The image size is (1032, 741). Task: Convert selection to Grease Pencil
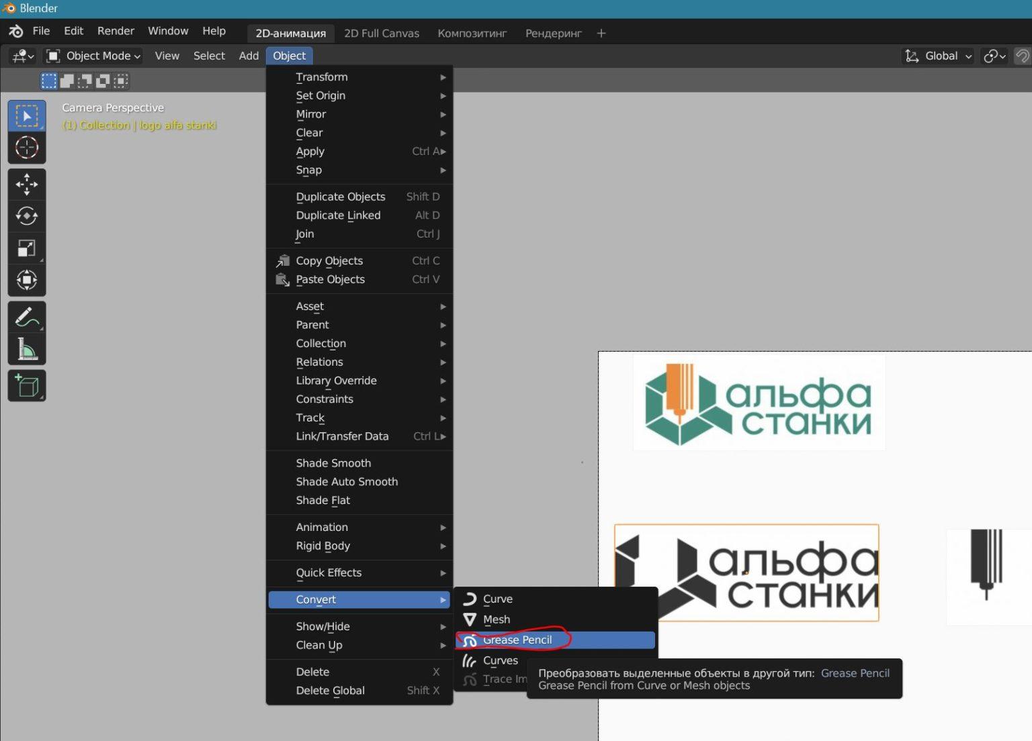(555, 640)
